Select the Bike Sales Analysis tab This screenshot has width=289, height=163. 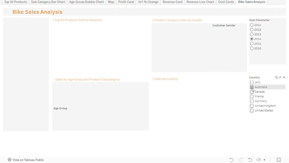click(252, 2)
